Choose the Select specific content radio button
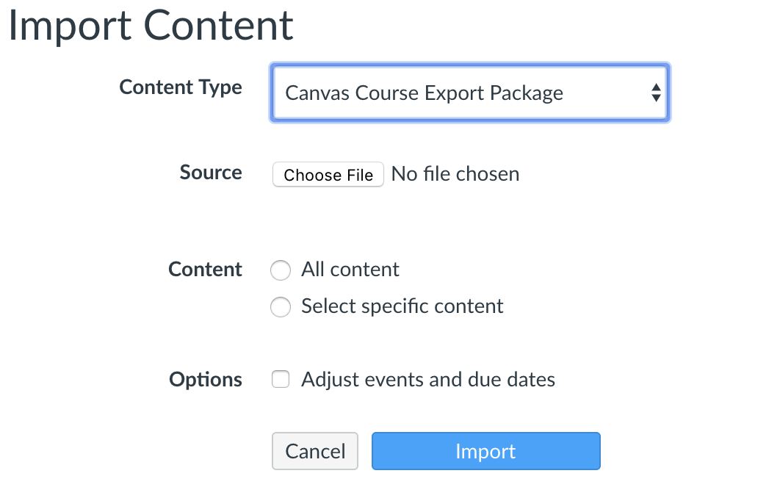780x501 pixels. [281, 307]
